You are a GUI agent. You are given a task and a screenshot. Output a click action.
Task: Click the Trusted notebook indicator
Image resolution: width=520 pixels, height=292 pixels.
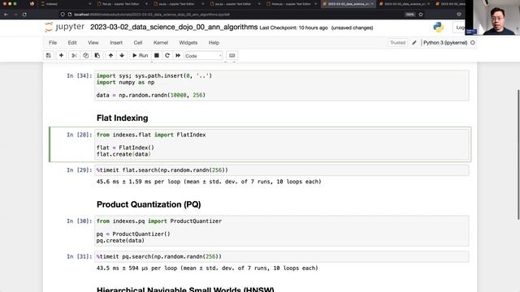pyautogui.click(x=397, y=43)
